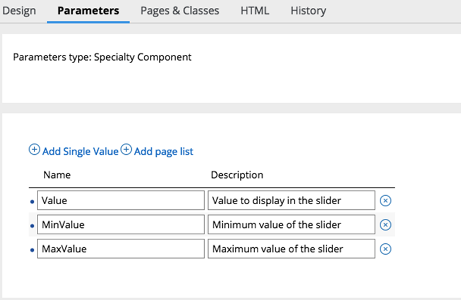Edit description 'Maximum value of the slider'
The height and width of the screenshot is (300, 461).
click(x=292, y=249)
